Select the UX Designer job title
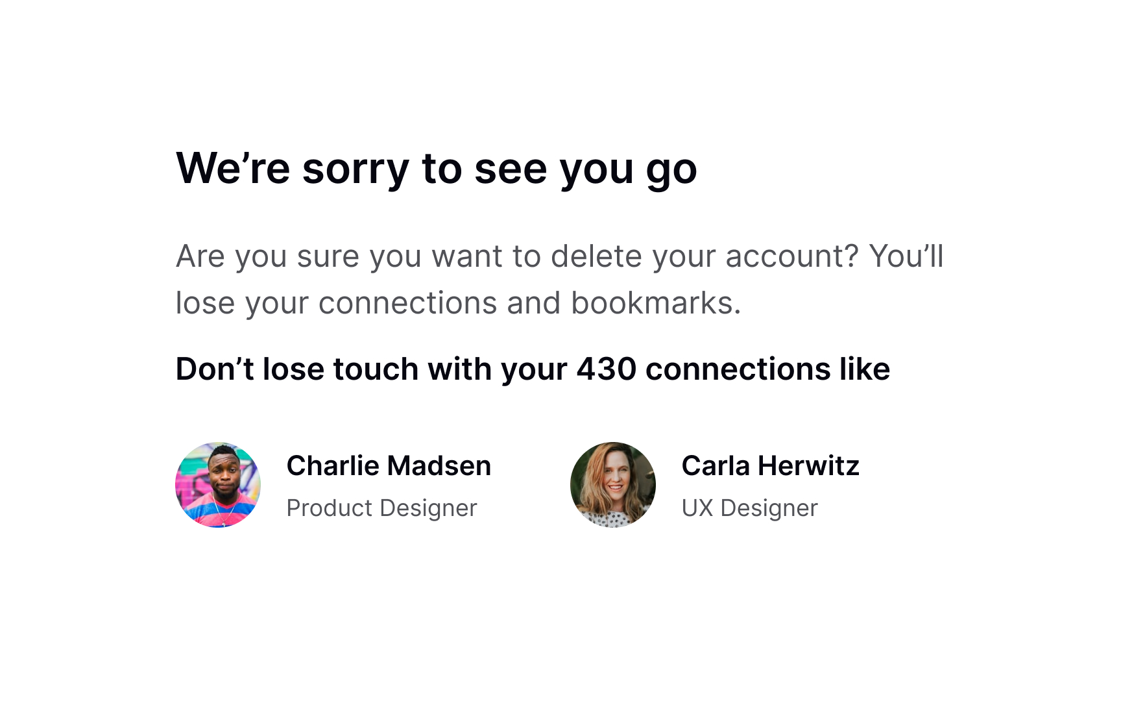 749,508
